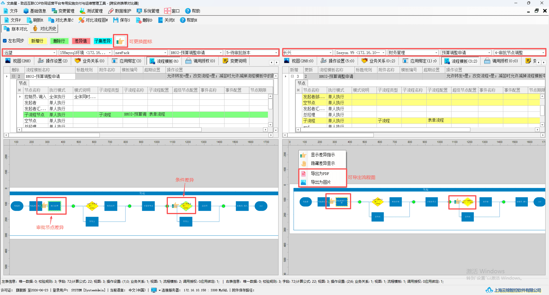
Task: Click the 关闭X close document icon
Action: click(161, 20)
